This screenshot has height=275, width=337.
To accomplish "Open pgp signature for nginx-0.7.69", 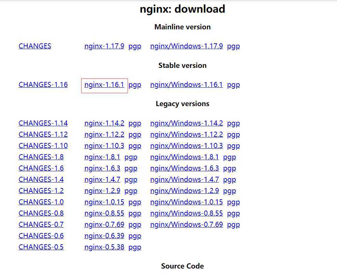I will (x=135, y=225).
